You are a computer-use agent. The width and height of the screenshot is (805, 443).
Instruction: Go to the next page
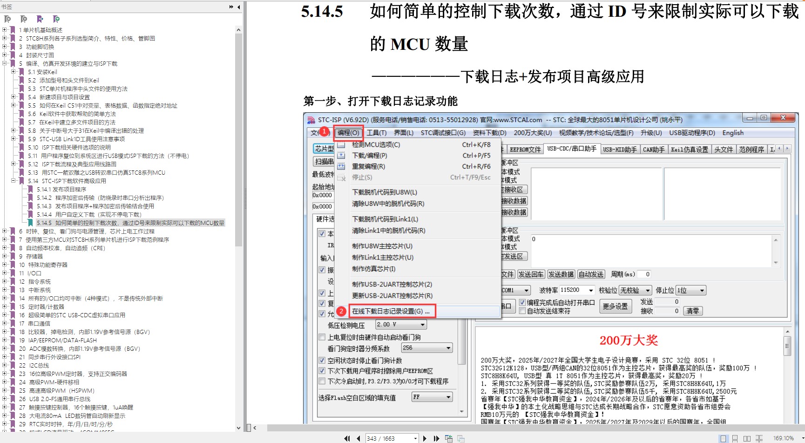pyautogui.click(x=425, y=438)
